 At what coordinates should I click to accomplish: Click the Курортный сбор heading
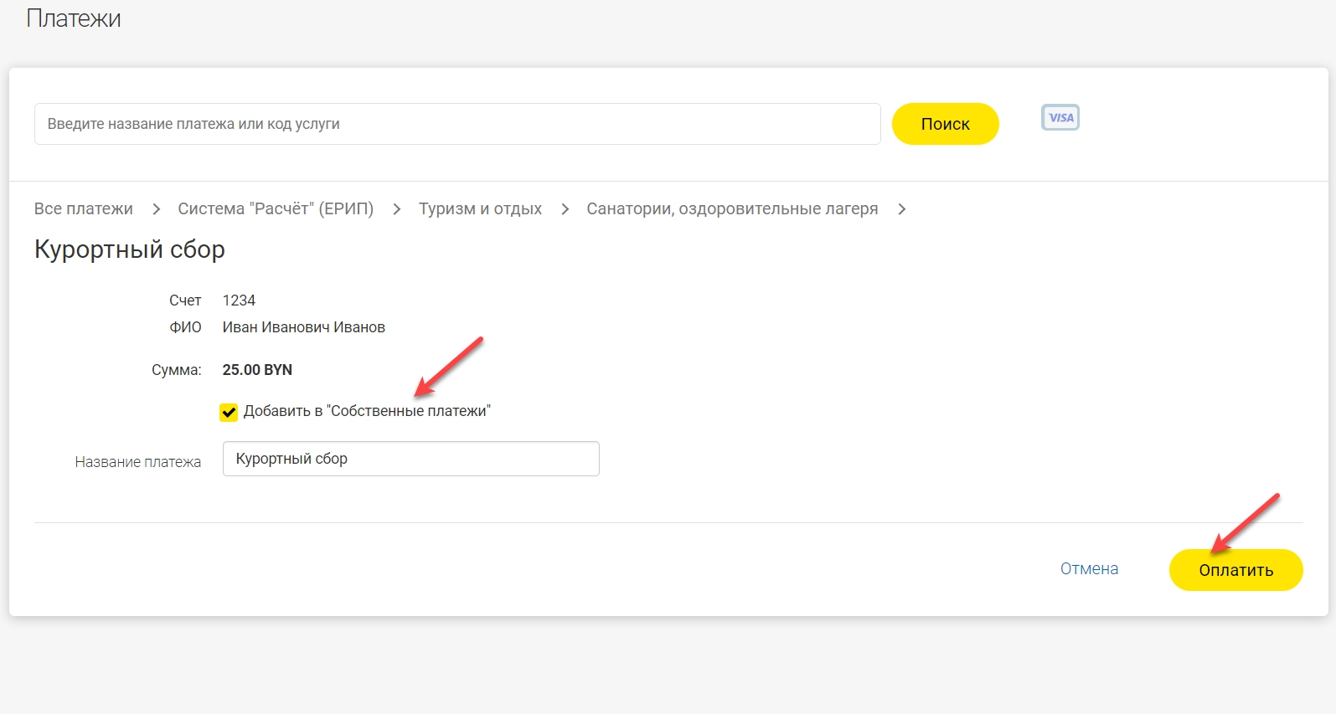(x=130, y=249)
